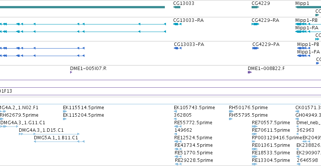Select the CG4229 gene arrow glyph

255,7
